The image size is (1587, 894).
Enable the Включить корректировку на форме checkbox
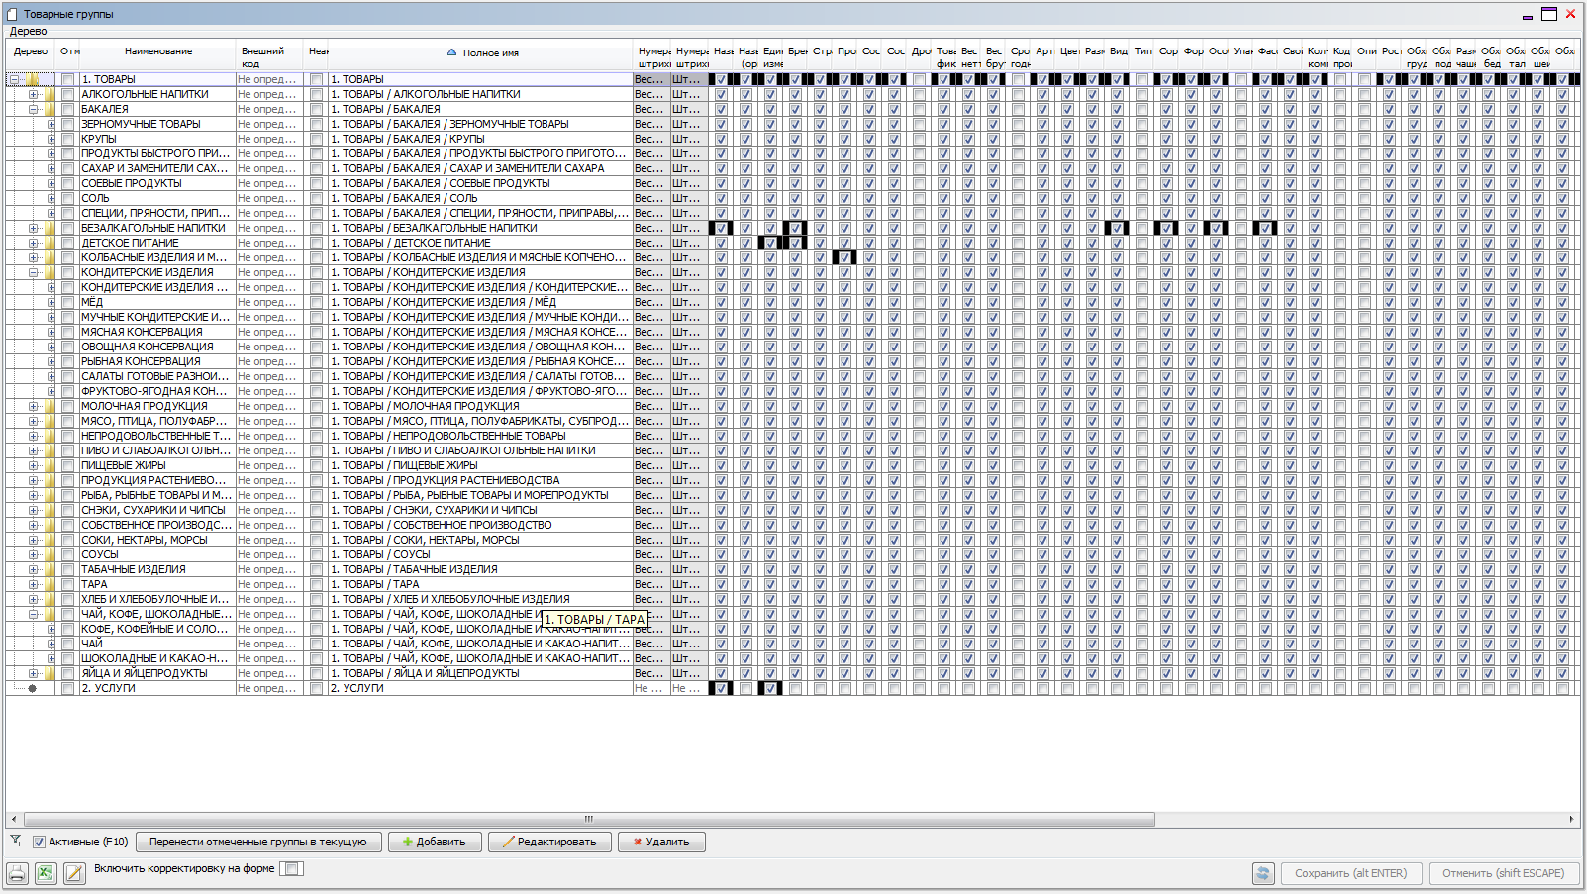292,868
